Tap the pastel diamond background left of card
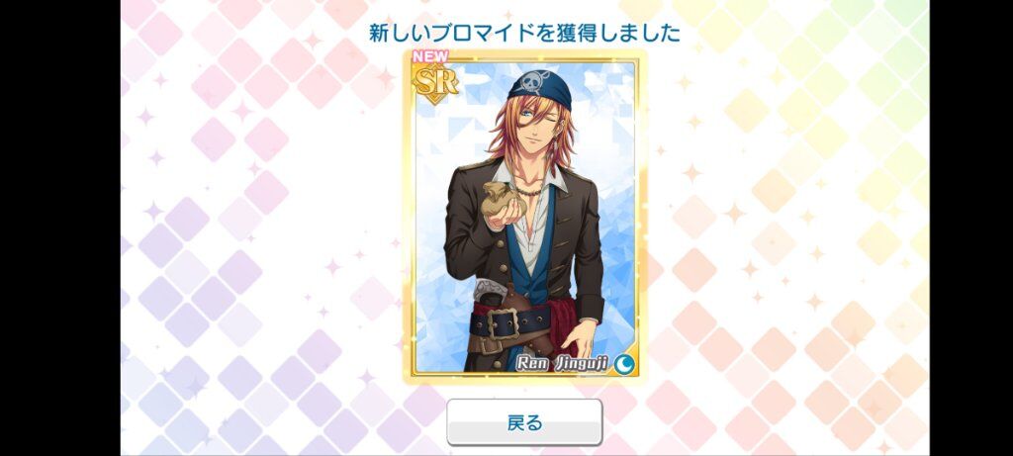 pos(258,227)
